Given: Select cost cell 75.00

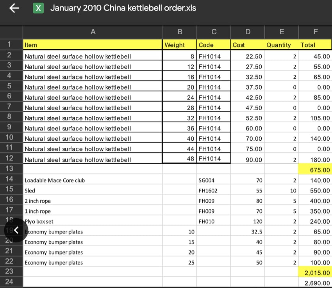Looking at the screenshot, I should pos(248,148).
